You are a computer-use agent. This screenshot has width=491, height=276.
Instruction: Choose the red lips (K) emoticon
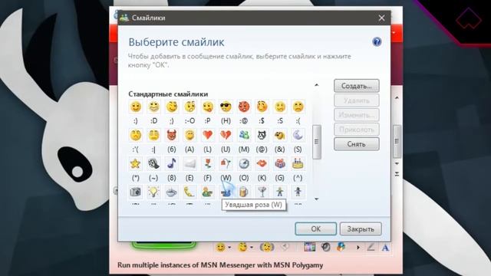coord(262,163)
